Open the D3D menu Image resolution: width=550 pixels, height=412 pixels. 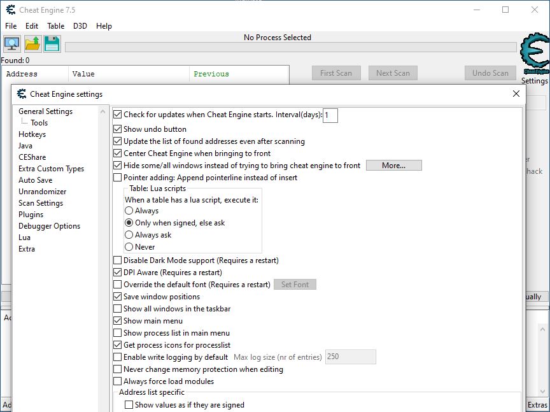(80, 26)
